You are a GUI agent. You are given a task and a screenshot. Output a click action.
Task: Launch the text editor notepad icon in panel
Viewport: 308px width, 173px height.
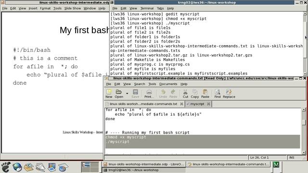(40, 167)
